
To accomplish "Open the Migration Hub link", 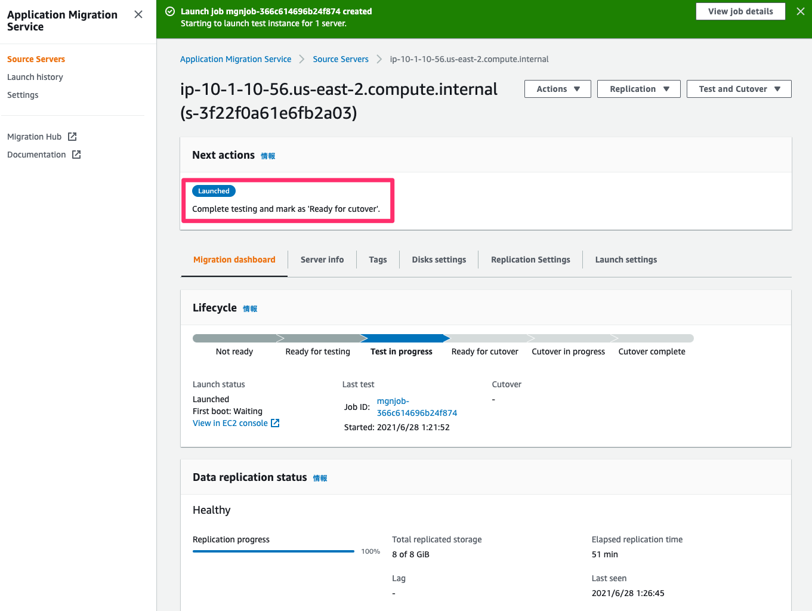I will click(x=34, y=137).
